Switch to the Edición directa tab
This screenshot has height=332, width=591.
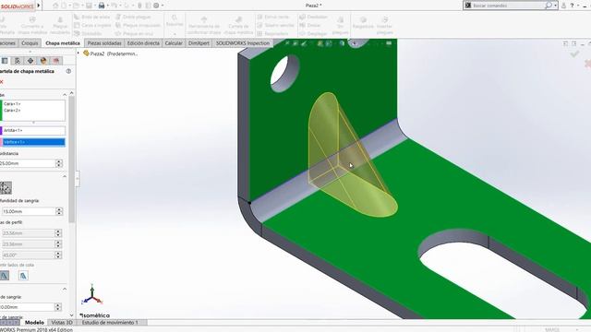click(143, 43)
